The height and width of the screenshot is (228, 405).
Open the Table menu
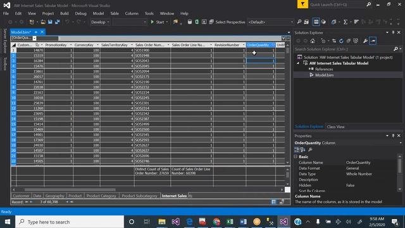[115, 13]
